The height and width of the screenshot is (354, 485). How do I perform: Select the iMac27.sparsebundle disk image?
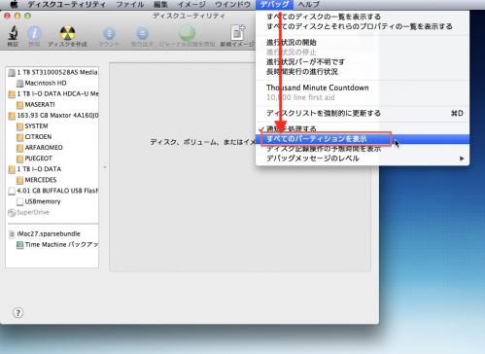click(44, 233)
